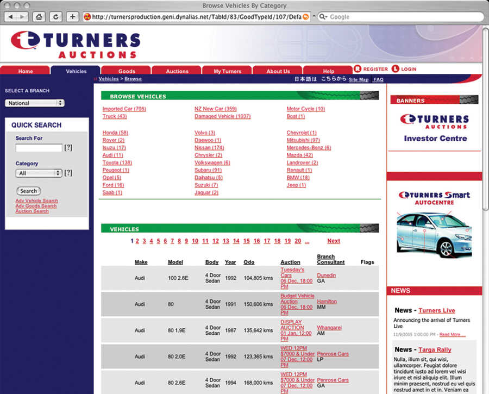Click the Login L icon
Image resolution: width=489 pixels, height=394 pixels.
[x=396, y=68]
